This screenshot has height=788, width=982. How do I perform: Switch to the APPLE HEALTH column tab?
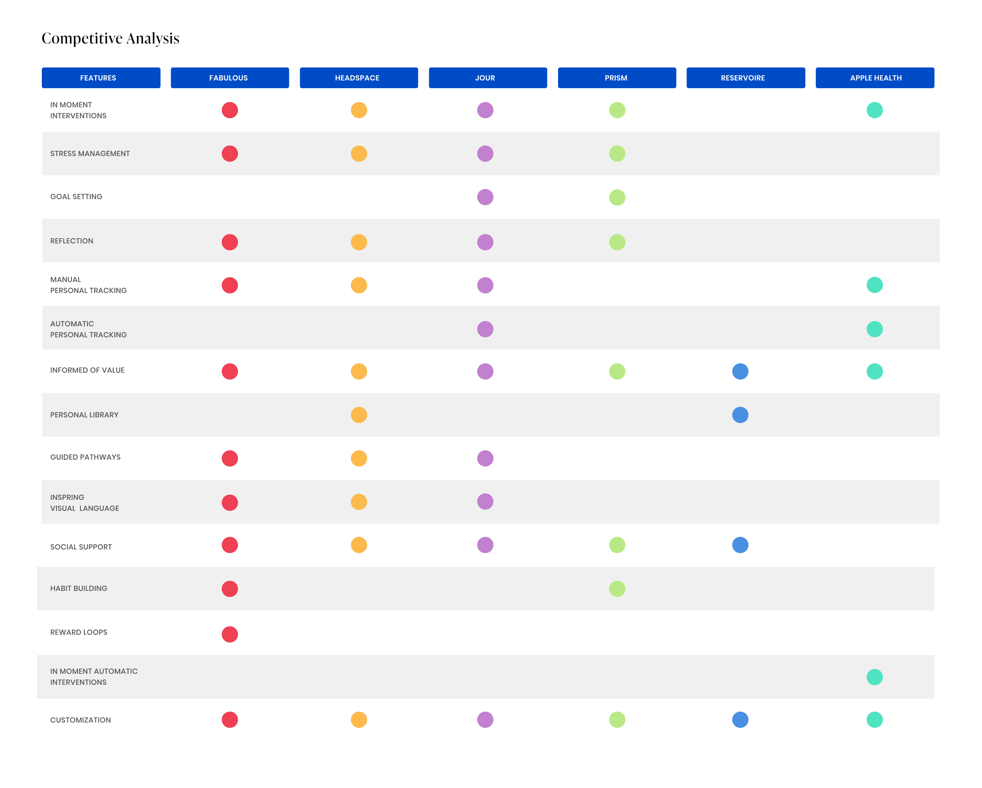(874, 78)
